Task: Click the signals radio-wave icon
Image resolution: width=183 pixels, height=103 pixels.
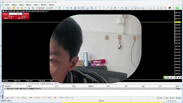Action: coord(25,8)
